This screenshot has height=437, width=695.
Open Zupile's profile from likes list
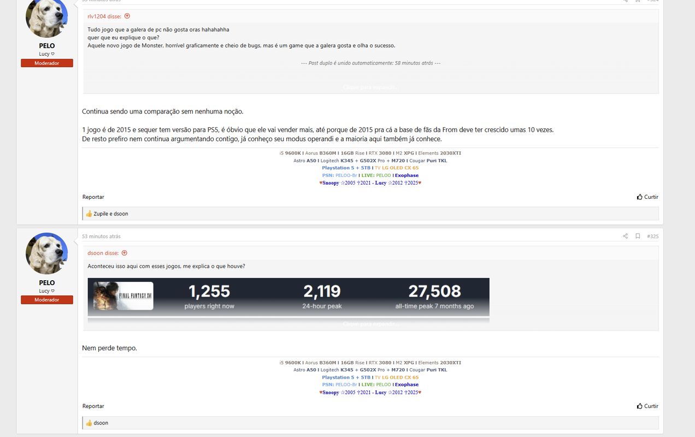point(101,214)
